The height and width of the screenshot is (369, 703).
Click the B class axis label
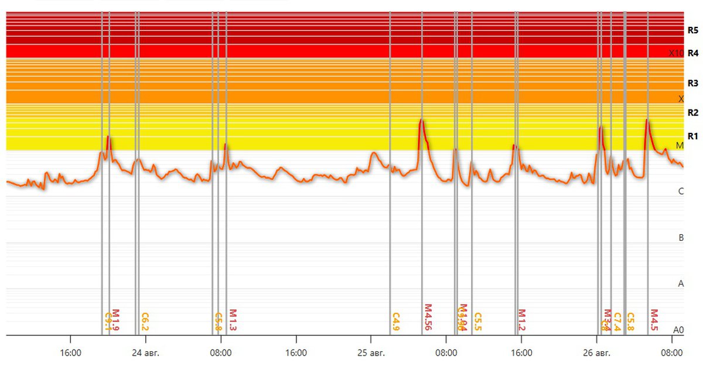681,238
